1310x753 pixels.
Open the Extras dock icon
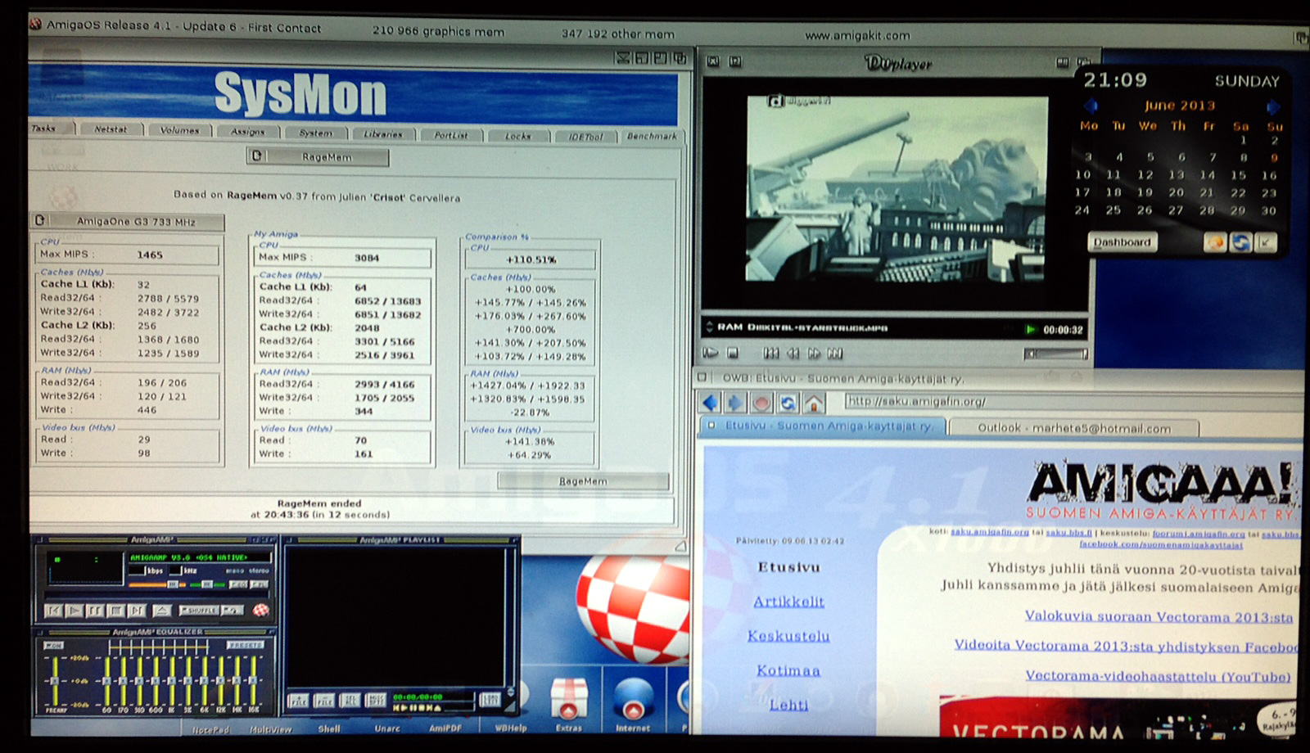(568, 702)
